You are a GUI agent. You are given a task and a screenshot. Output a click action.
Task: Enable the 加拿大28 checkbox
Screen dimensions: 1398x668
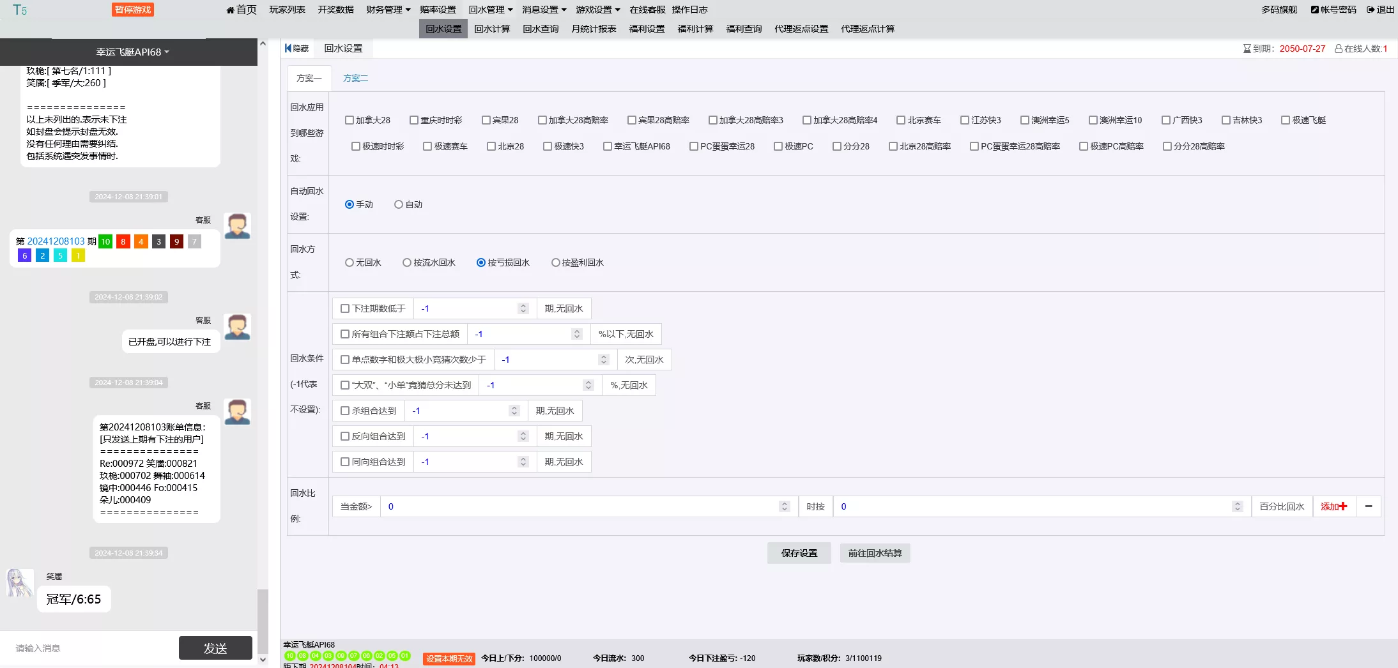[x=350, y=120]
